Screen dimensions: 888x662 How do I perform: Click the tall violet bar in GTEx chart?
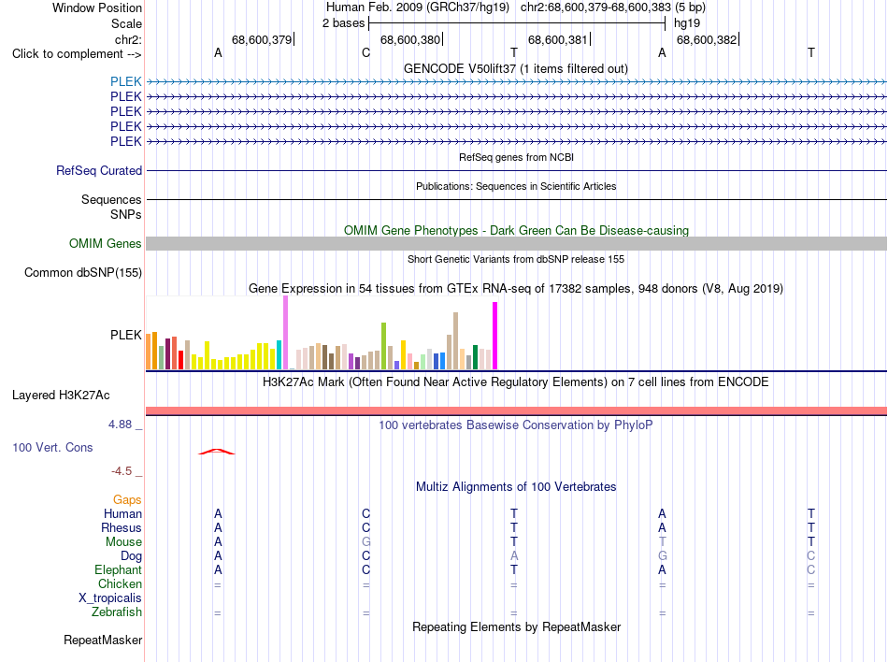pyautogui.click(x=285, y=333)
